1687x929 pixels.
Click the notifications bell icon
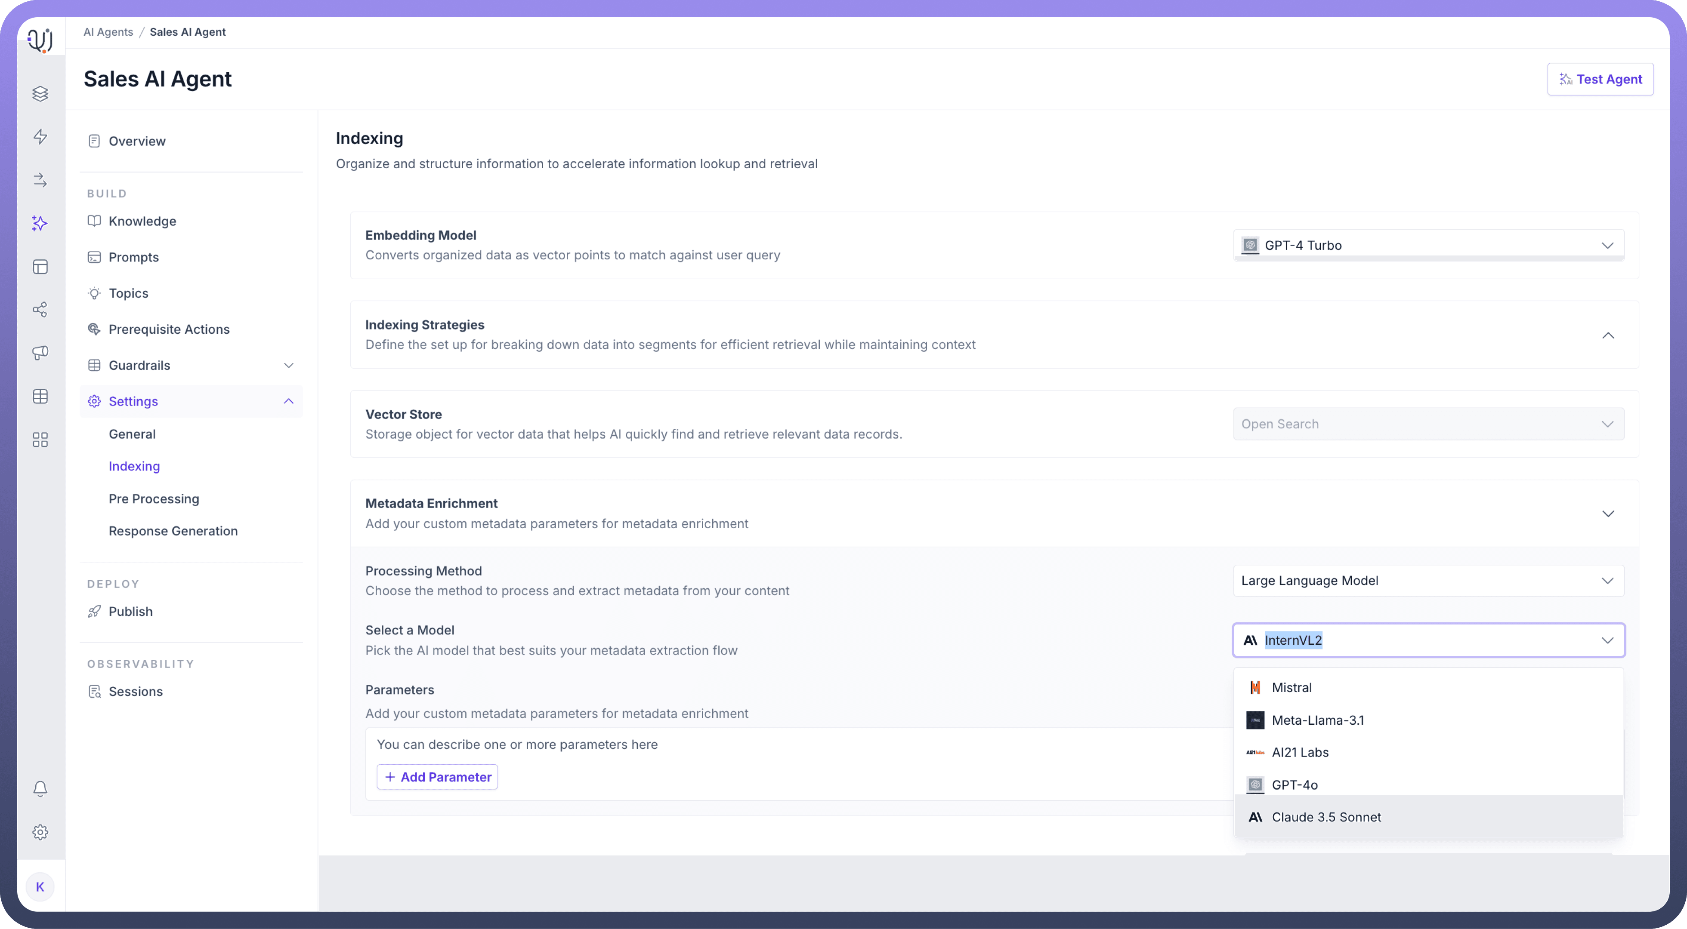(x=40, y=789)
